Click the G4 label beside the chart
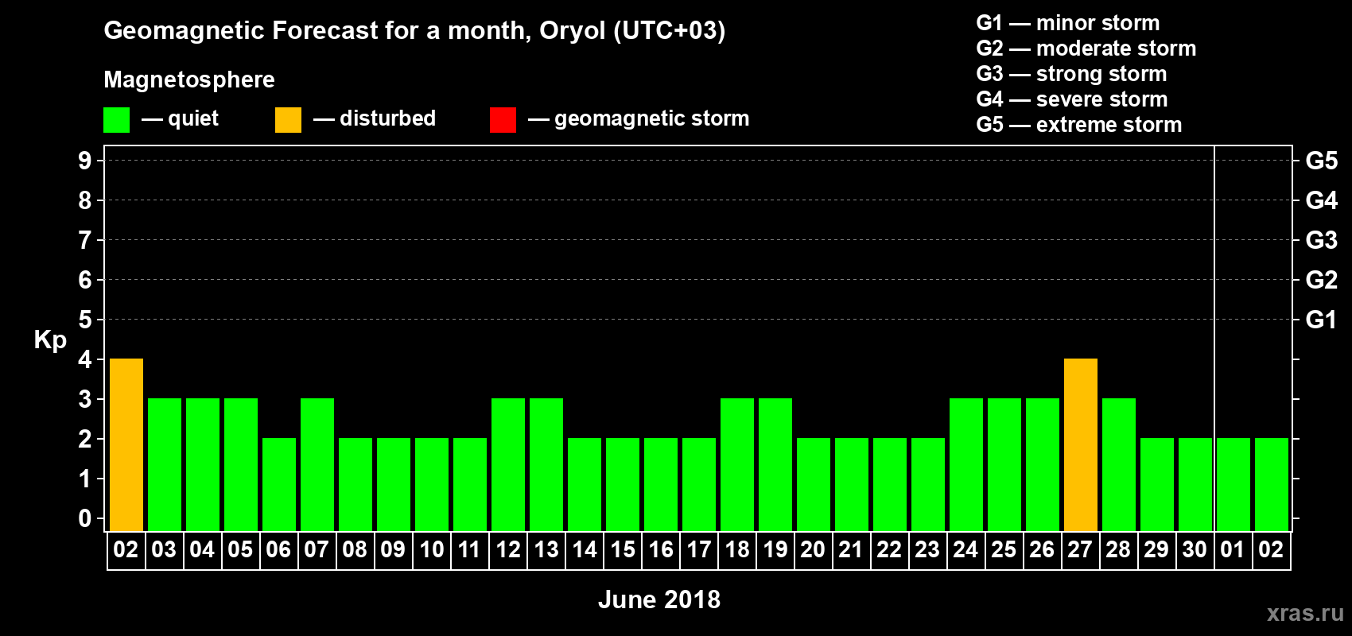The height and width of the screenshot is (636, 1352). [x=1322, y=200]
